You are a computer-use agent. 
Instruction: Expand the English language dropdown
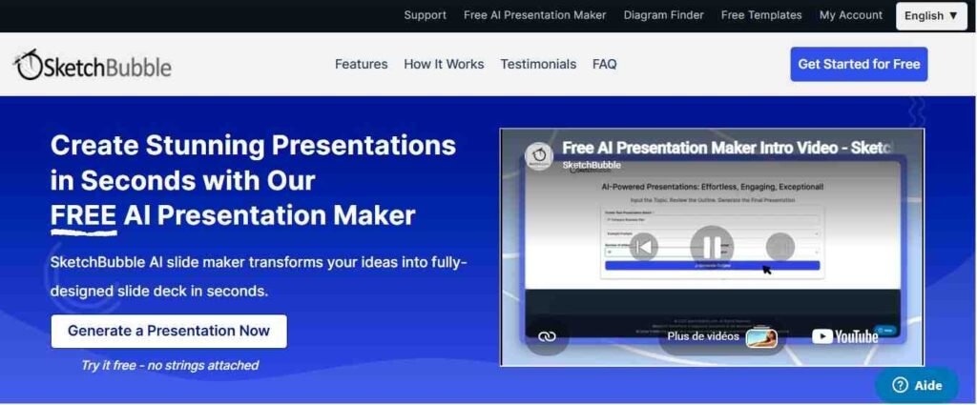pos(931,16)
